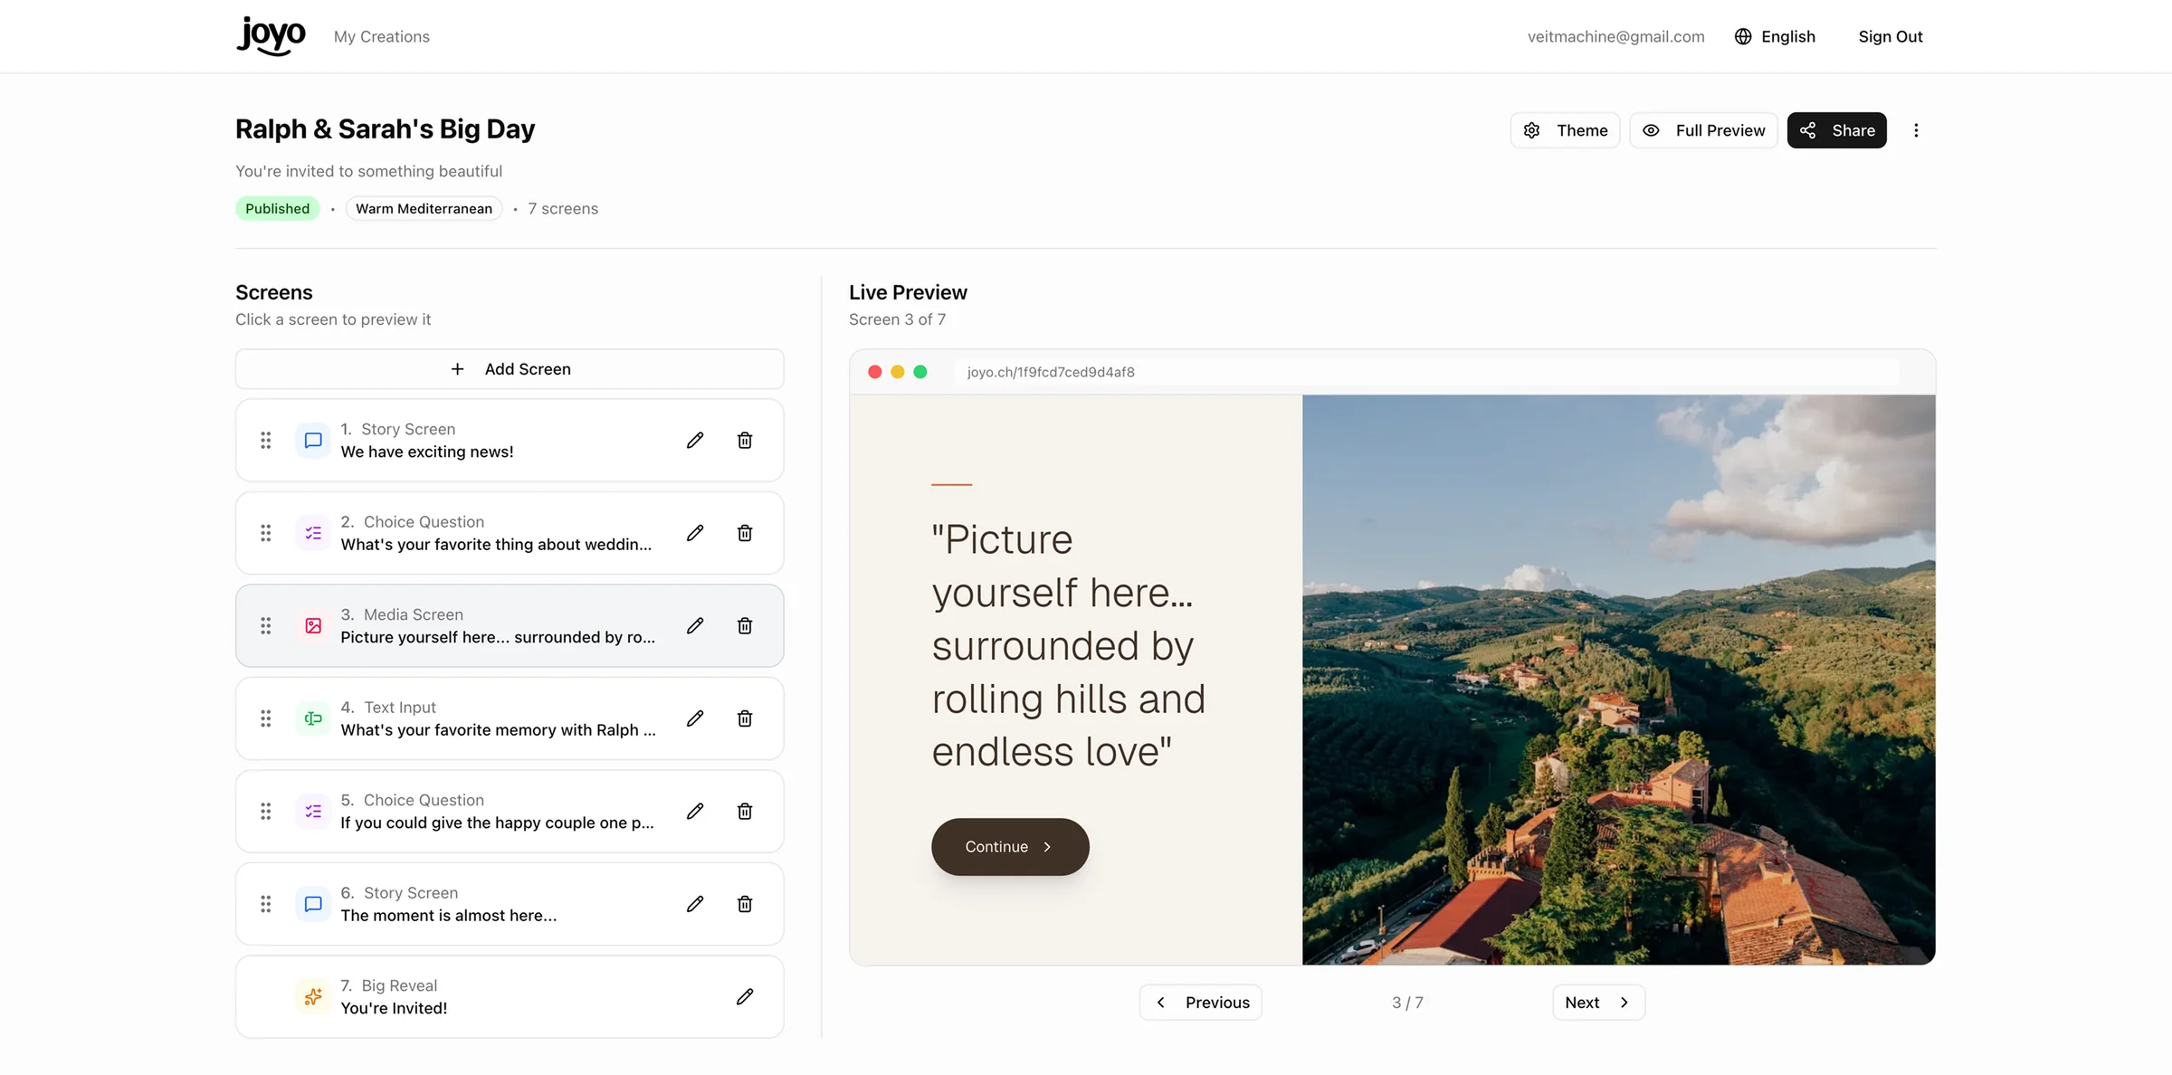Delete the screen 5 Choice Question
Screen dimensions: 2172x1075
coord(745,812)
